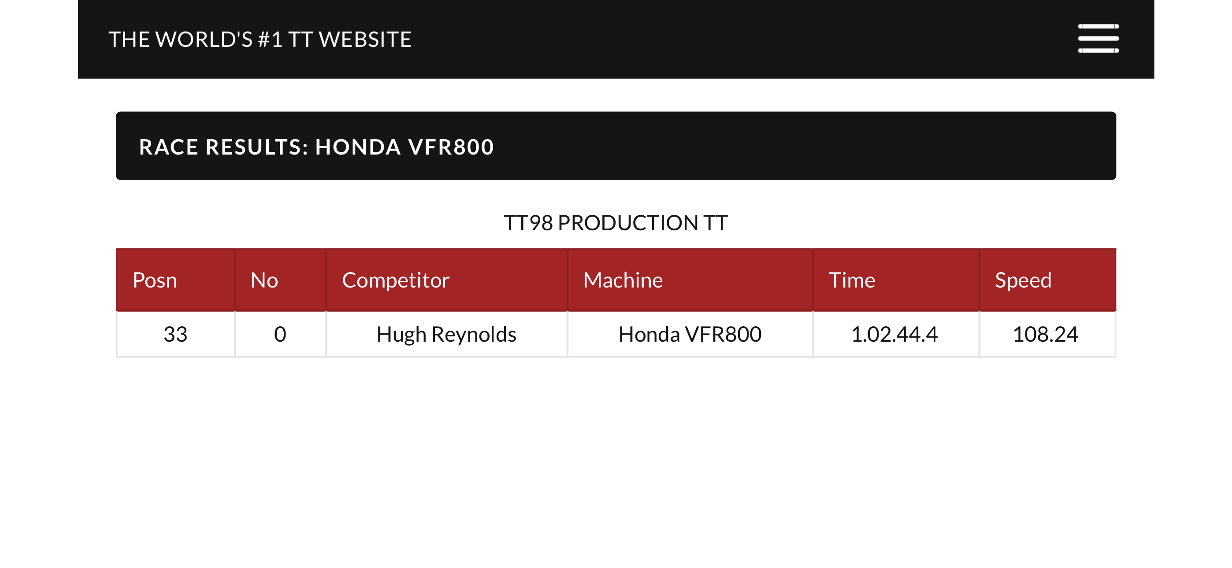
Task: Click the speed value 108.24
Action: pos(1046,334)
